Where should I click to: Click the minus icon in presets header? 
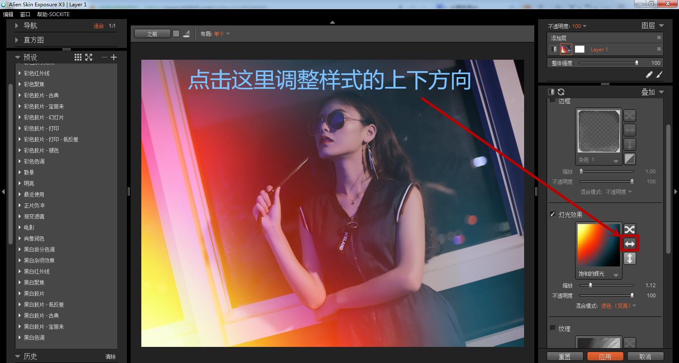point(104,57)
